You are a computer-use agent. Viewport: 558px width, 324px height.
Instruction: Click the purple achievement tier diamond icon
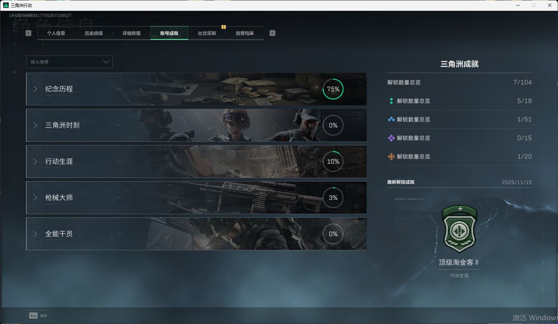tap(391, 138)
